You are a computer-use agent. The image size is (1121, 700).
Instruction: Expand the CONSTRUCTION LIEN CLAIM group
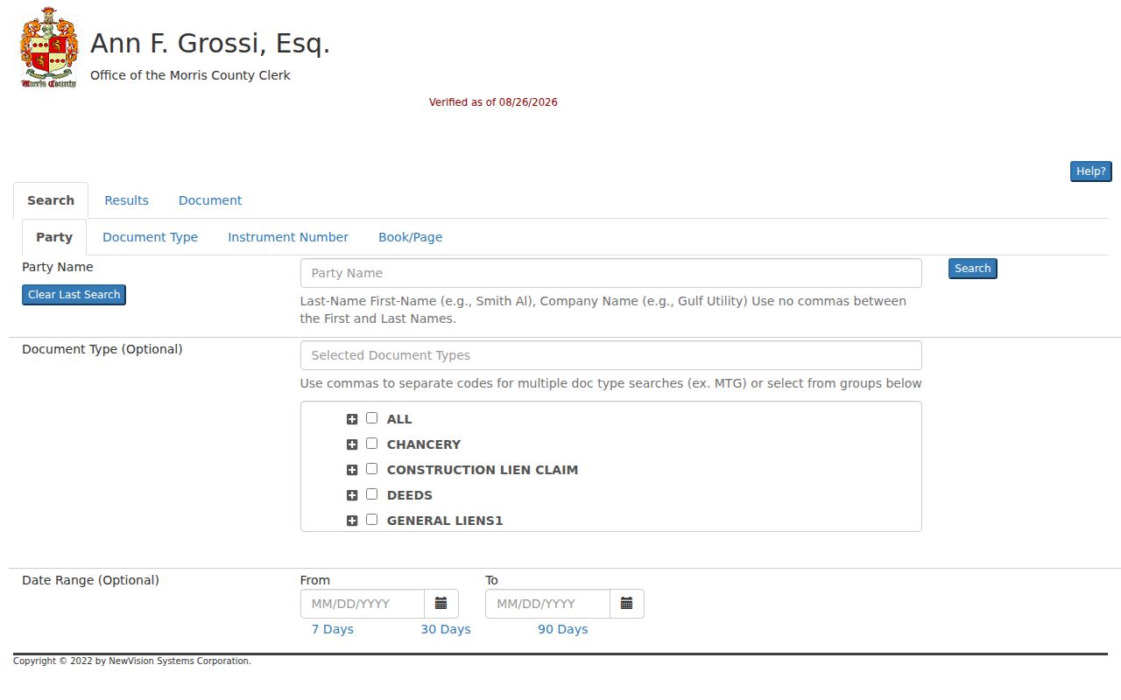pyautogui.click(x=352, y=470)
